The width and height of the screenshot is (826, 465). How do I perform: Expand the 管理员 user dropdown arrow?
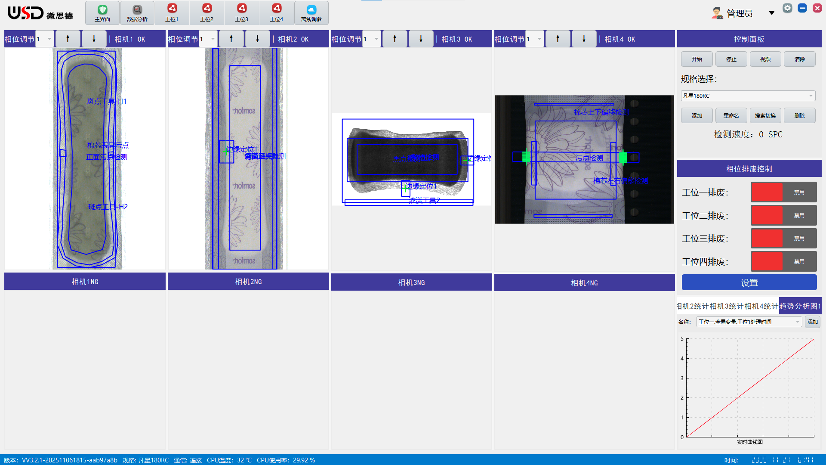(772, 13)
